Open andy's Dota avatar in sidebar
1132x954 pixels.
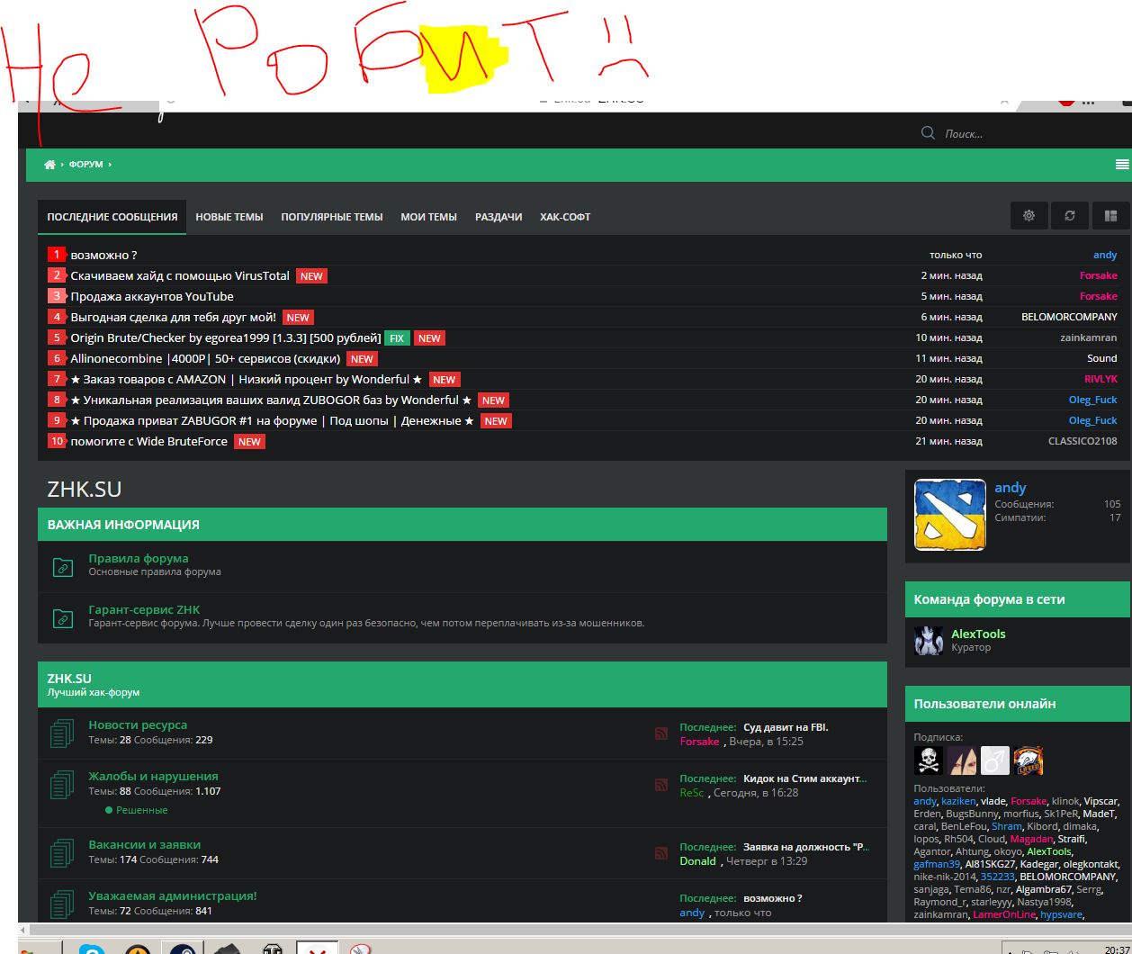949,515
